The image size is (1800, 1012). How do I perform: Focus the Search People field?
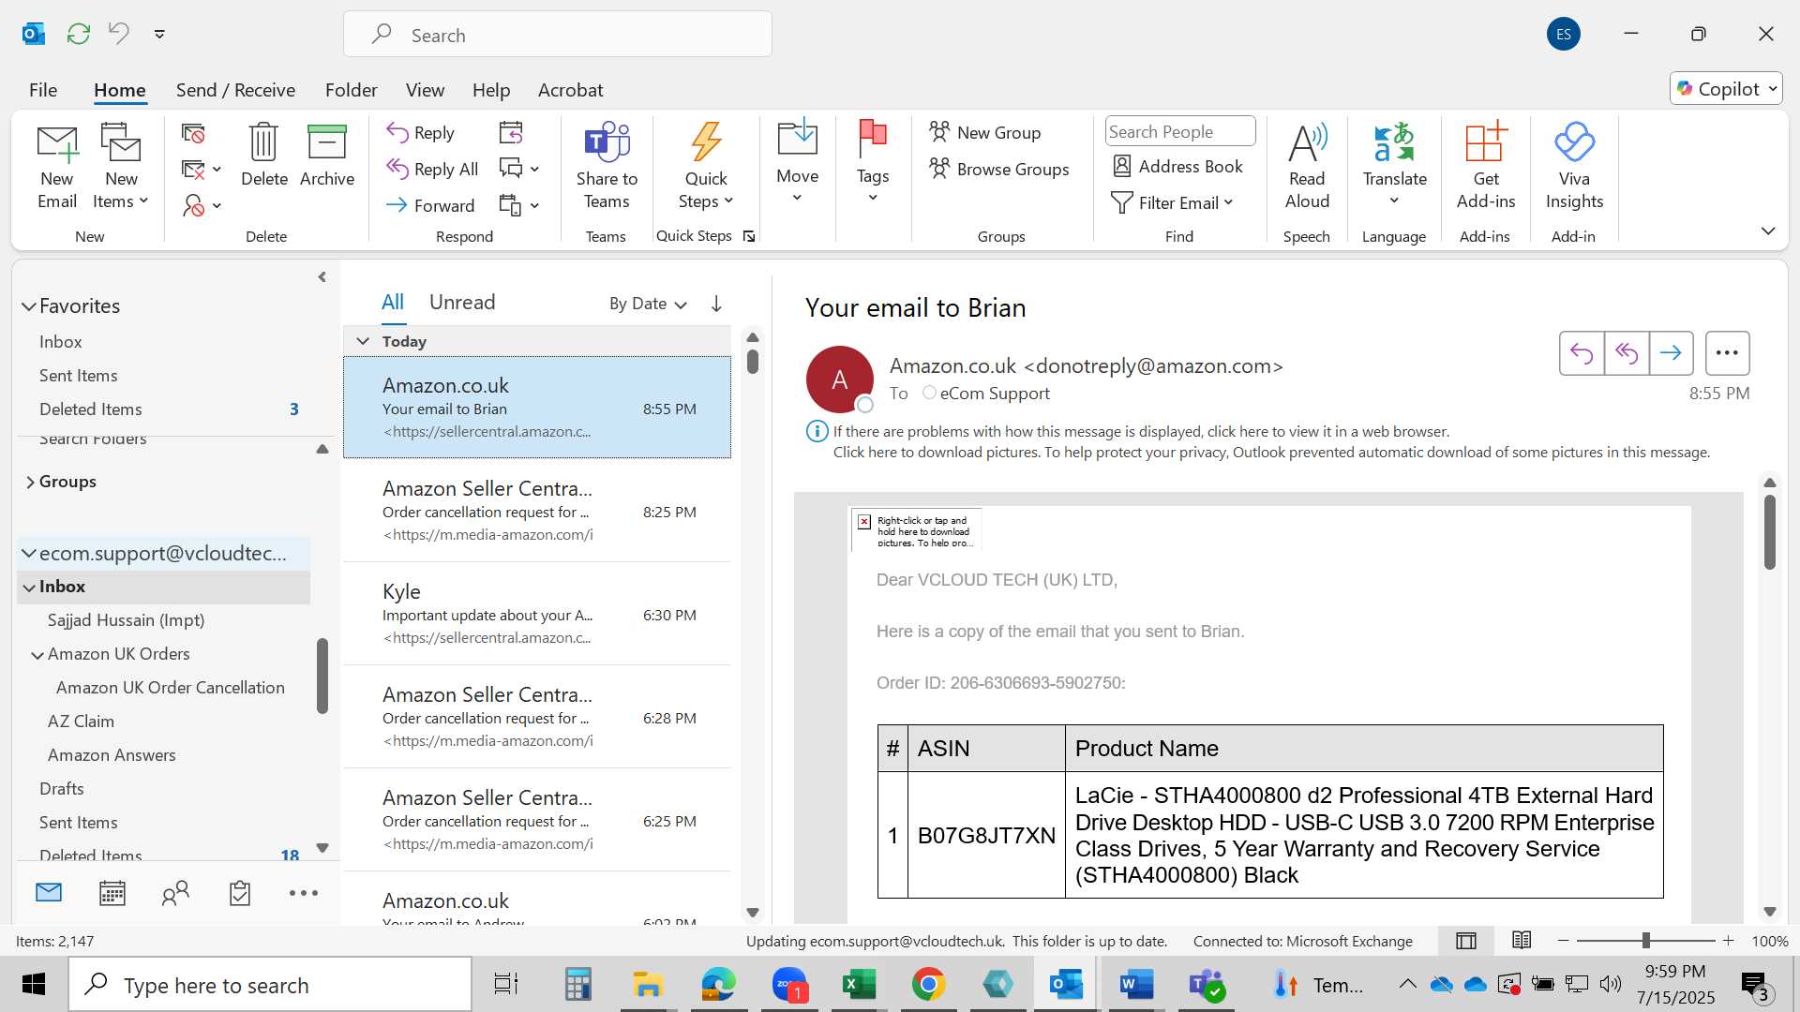[1180, 132]
